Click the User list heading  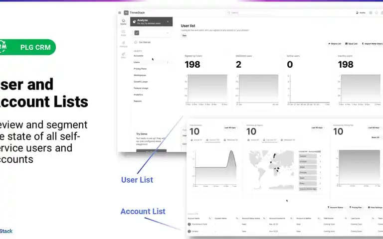tap(188, 25)
